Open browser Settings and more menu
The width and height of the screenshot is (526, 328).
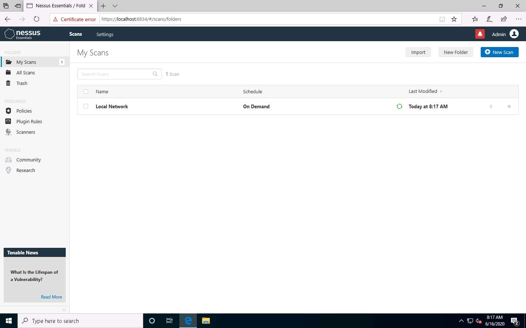(x=518, y=19)
